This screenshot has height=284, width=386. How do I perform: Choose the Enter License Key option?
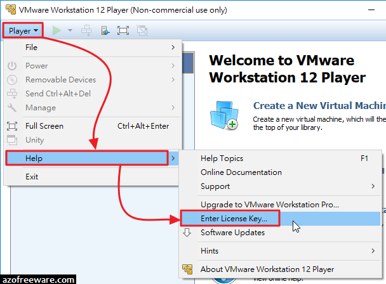pos(281,219)
